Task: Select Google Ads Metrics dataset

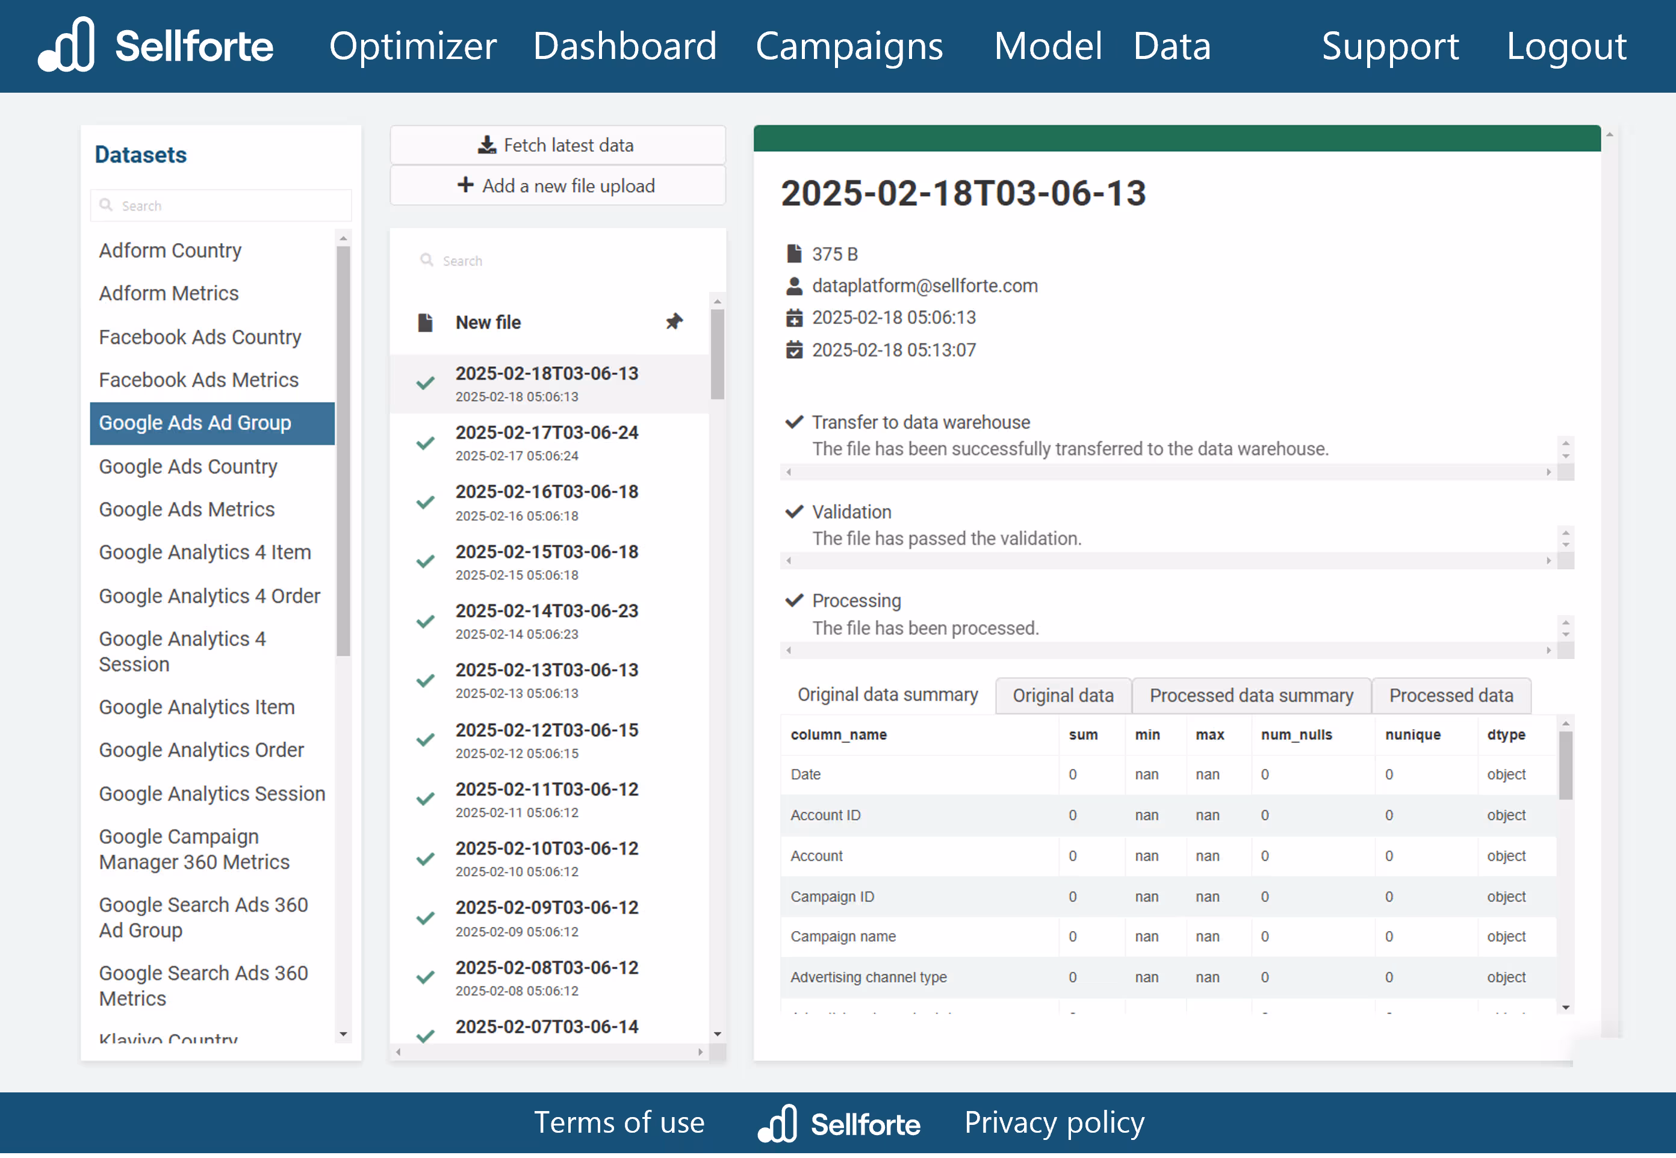Action: (212, 509)
